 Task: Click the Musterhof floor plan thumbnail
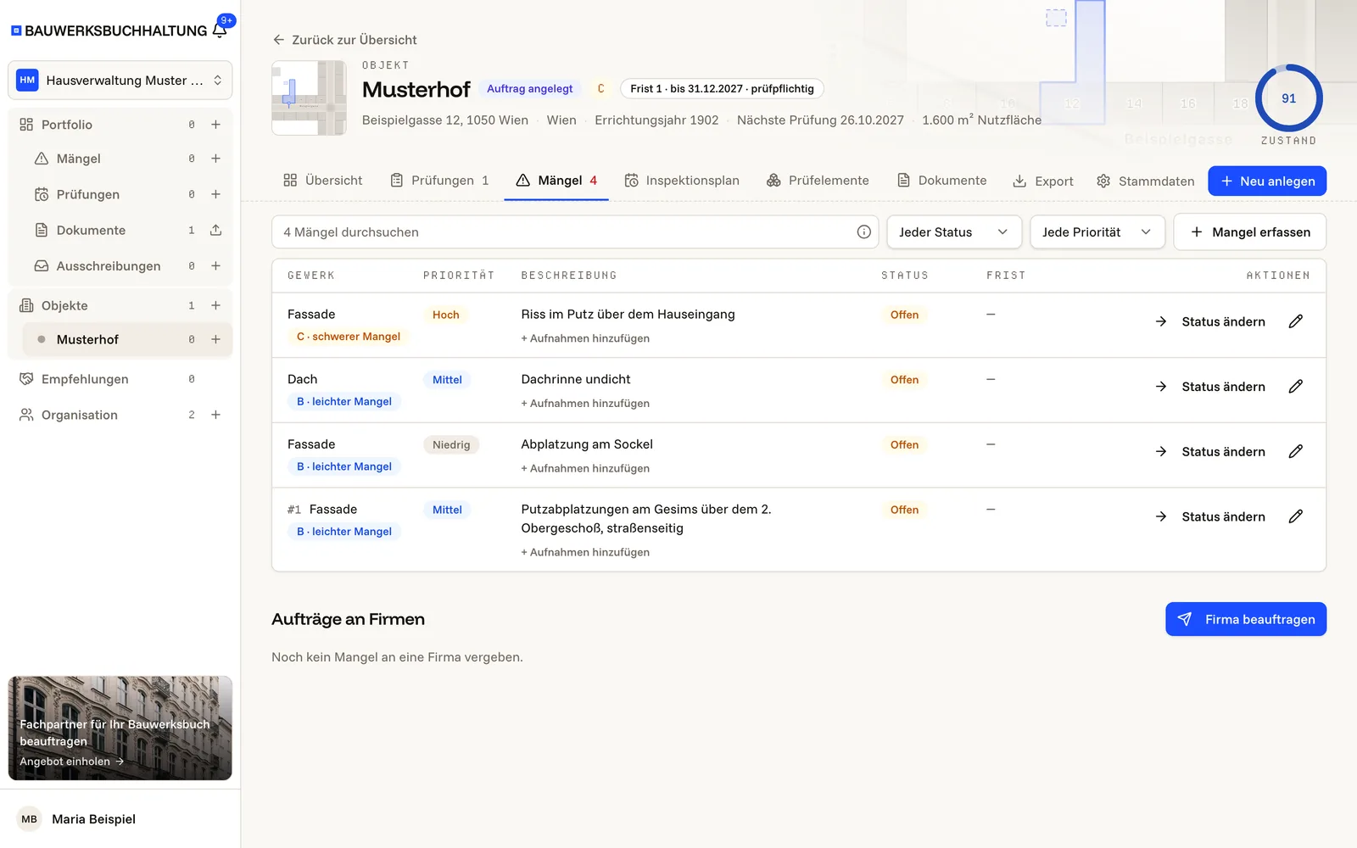pos(309,98)
